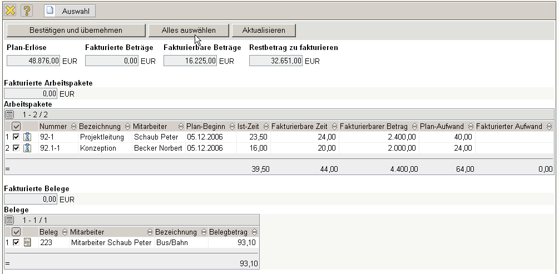Sort Belege by the Belegbetrag column arrows

point(255,232)
